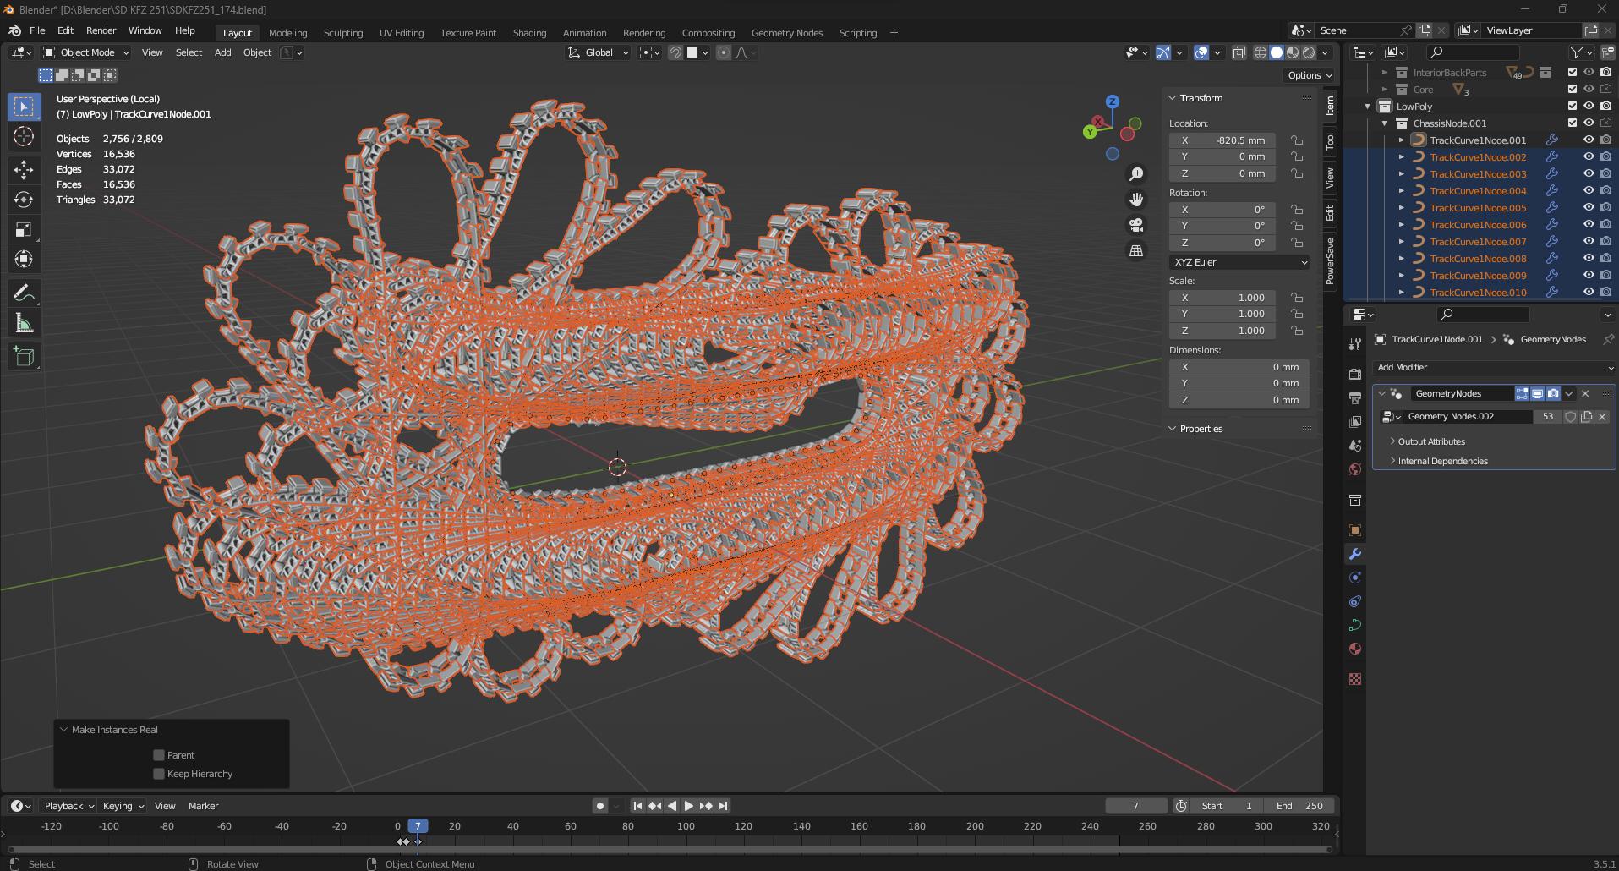Open the Add Modifier dropdown
This screenshot has width=1619, height=871.
(x=1493, y=367)
